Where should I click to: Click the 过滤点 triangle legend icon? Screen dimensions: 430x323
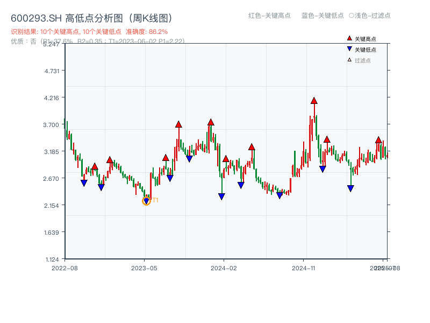pyautogui.click(x=349, y=60)
